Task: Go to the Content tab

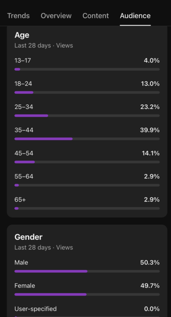Action: click(x=95, y=16)
